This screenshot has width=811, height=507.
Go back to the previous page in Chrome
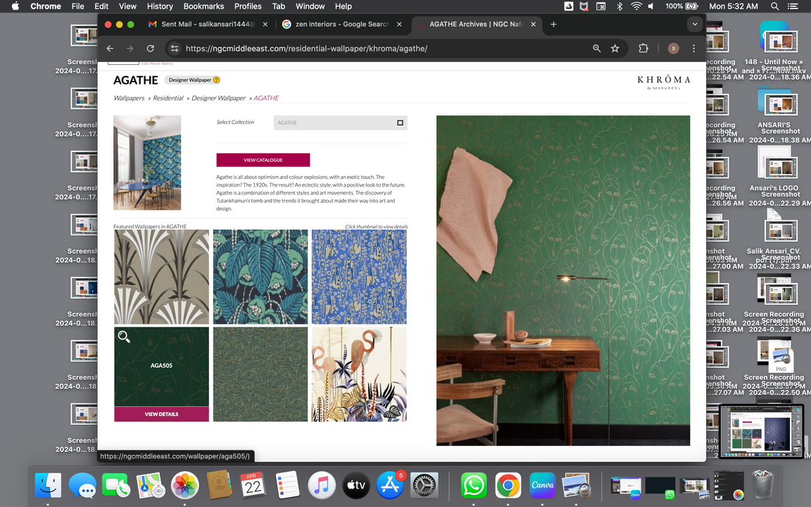[110, 48]
